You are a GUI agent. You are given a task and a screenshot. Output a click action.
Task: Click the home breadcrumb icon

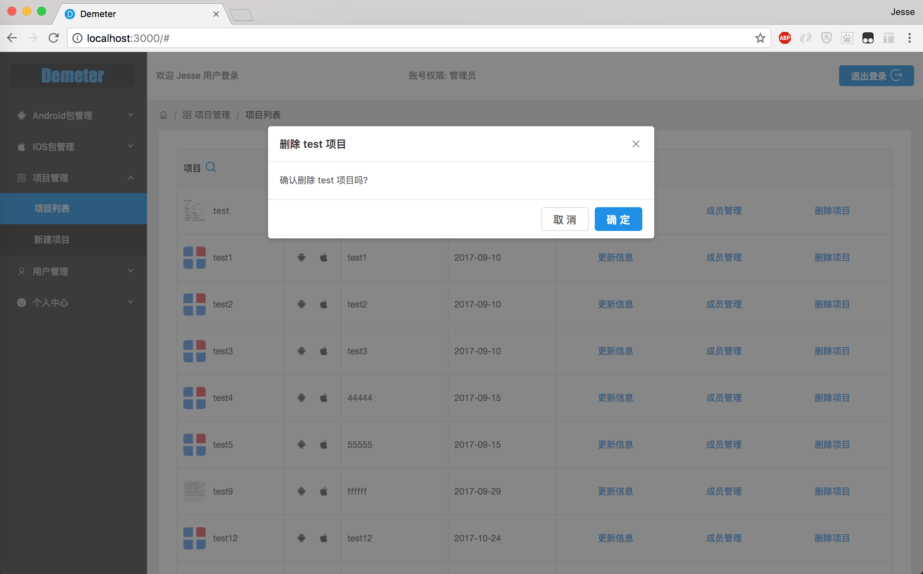coord(163,115)
